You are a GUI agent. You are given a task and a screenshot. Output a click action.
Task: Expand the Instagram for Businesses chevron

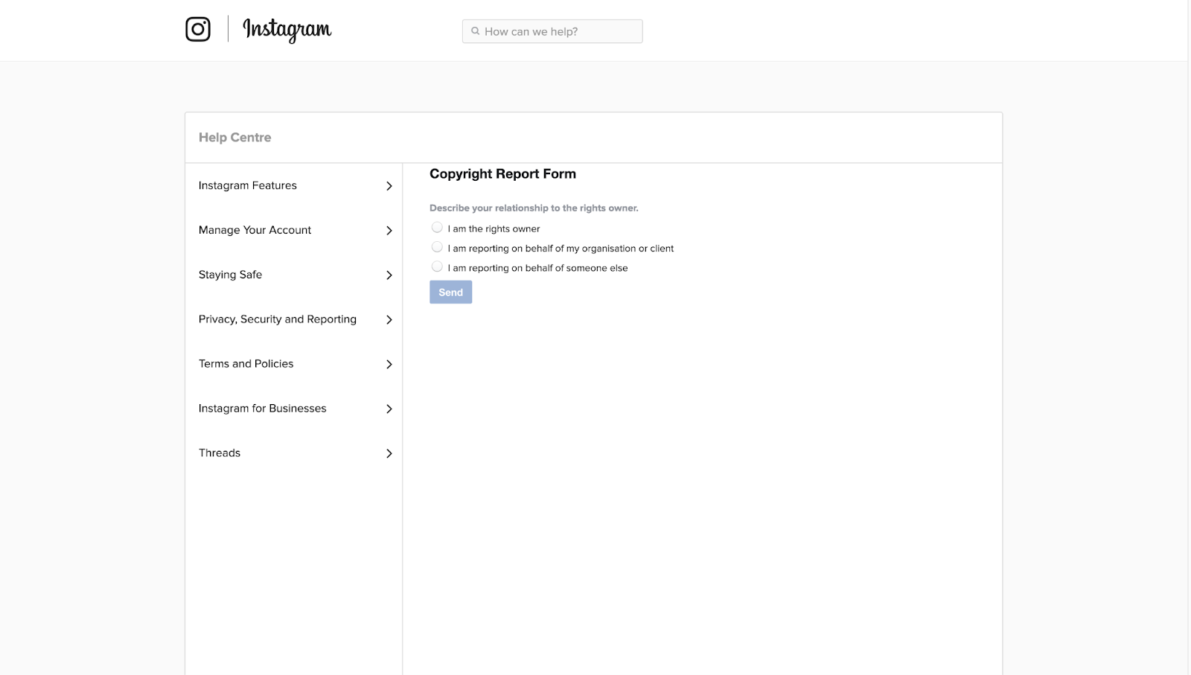389,409
